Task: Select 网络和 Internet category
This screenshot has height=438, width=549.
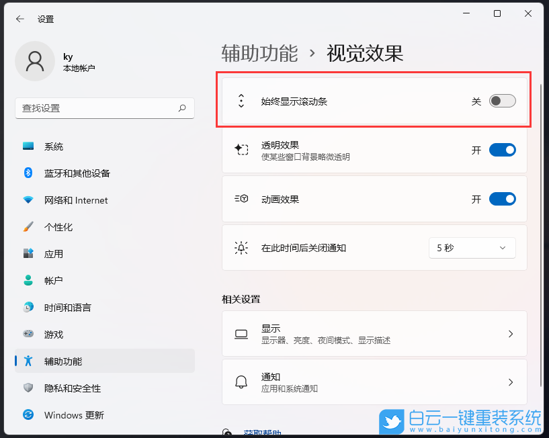Action: click(69, 200)
